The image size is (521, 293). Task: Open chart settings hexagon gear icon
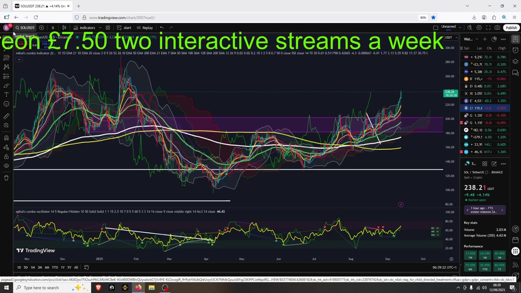[x=479, y=28]
